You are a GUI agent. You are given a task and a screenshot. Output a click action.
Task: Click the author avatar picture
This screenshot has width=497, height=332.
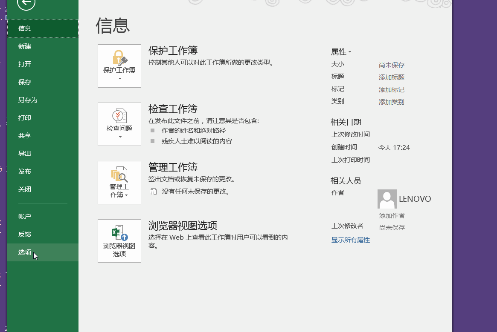[x=386, y=199]
